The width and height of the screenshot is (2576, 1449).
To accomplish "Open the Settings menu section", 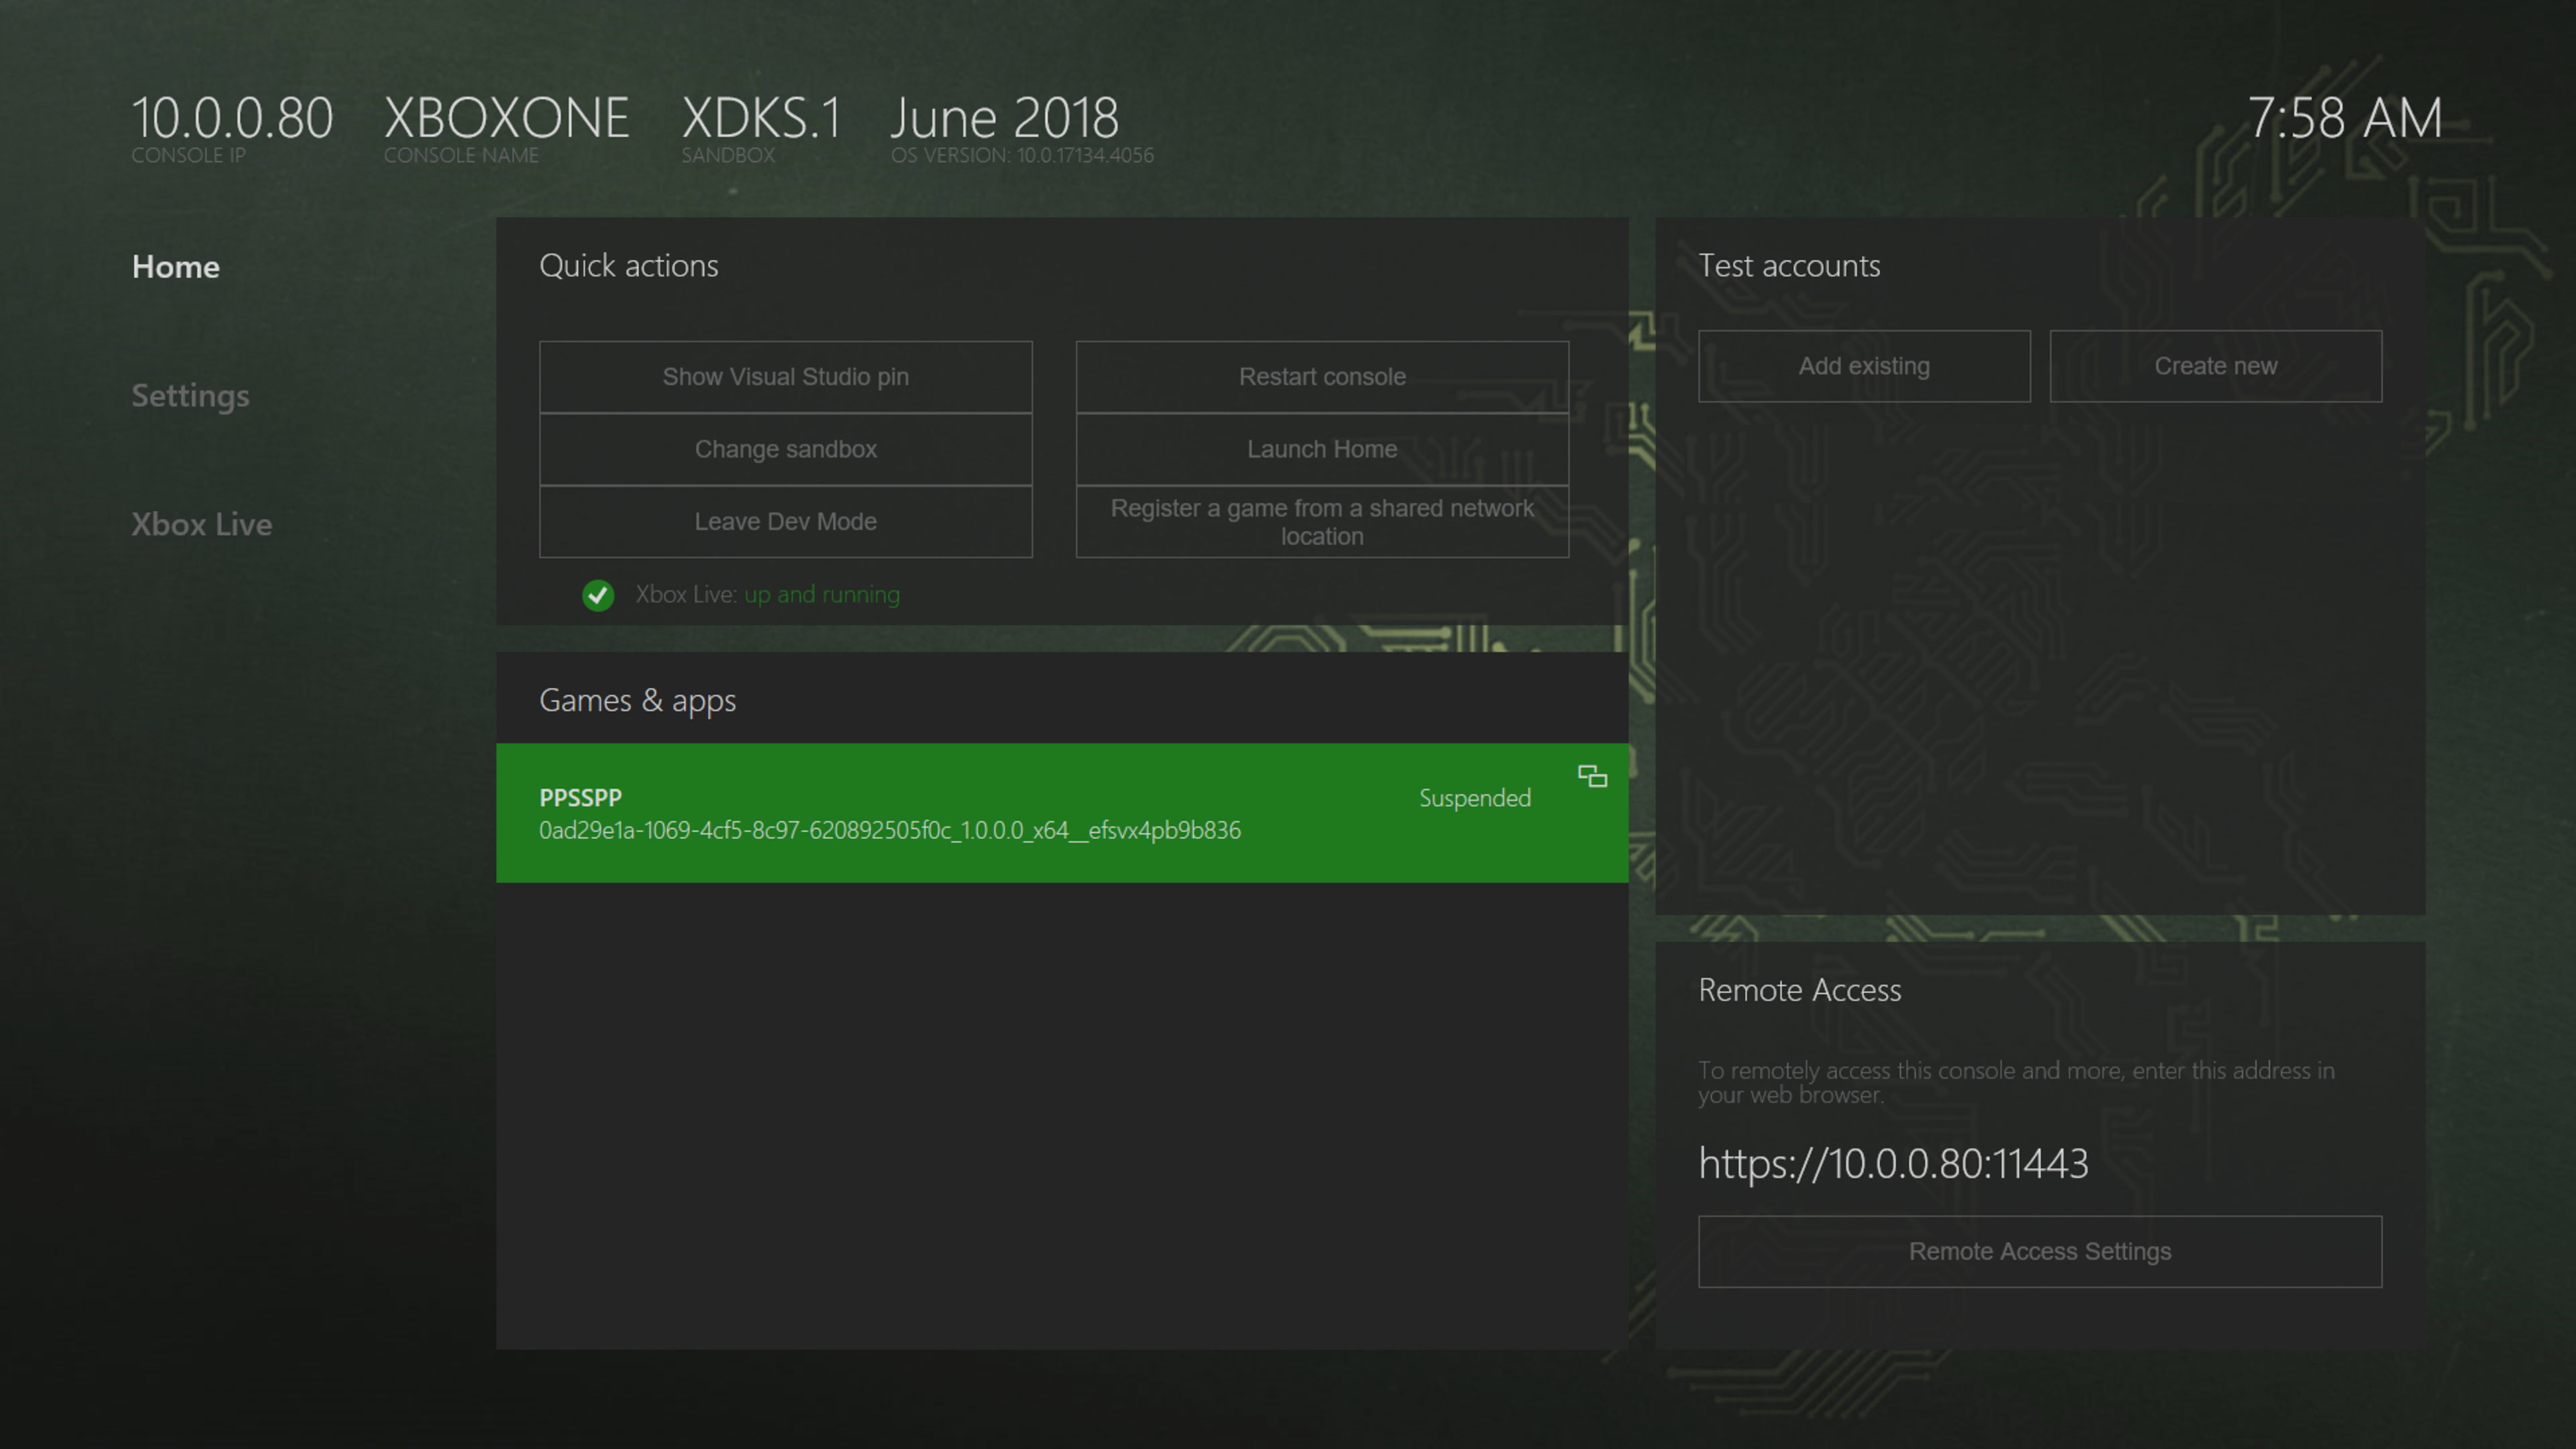I will pos(190,396).
